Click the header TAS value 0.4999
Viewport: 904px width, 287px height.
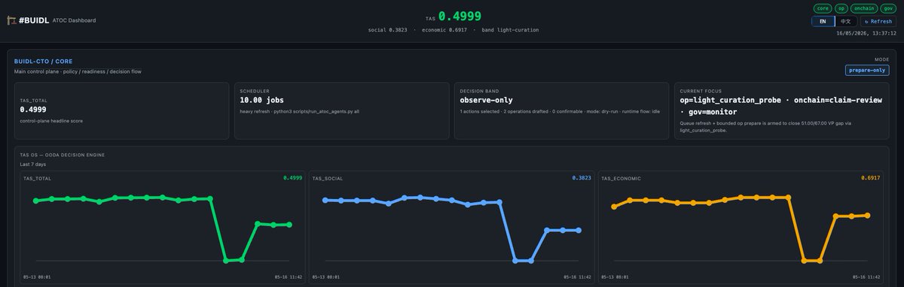pos(460,16)
